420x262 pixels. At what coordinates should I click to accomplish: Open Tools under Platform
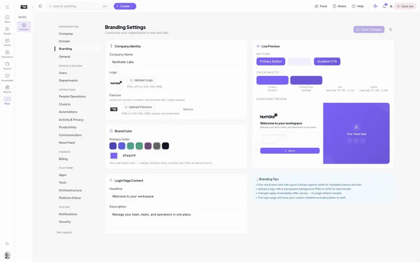click(63, 183)
